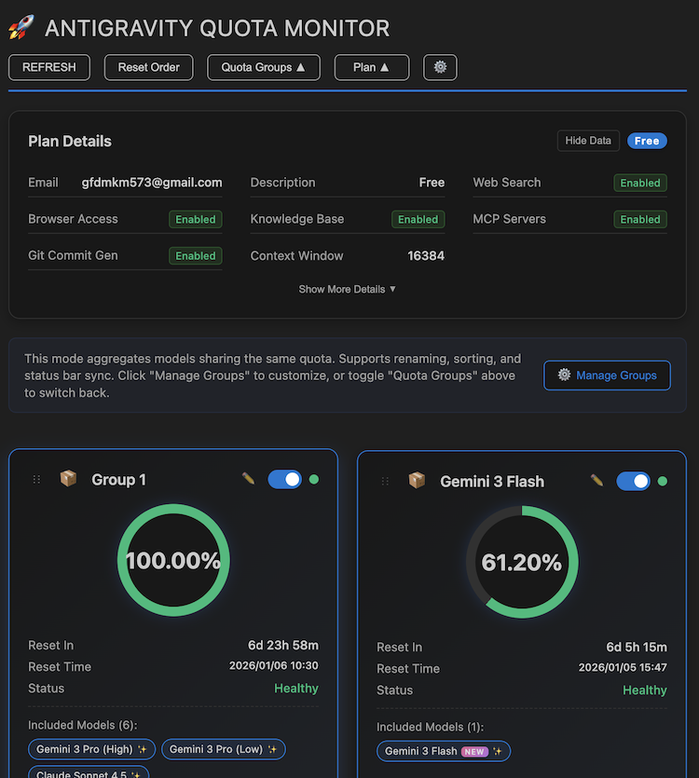699x778 pixels.
Task: Click the Description value Free
Action: [432, 183]
